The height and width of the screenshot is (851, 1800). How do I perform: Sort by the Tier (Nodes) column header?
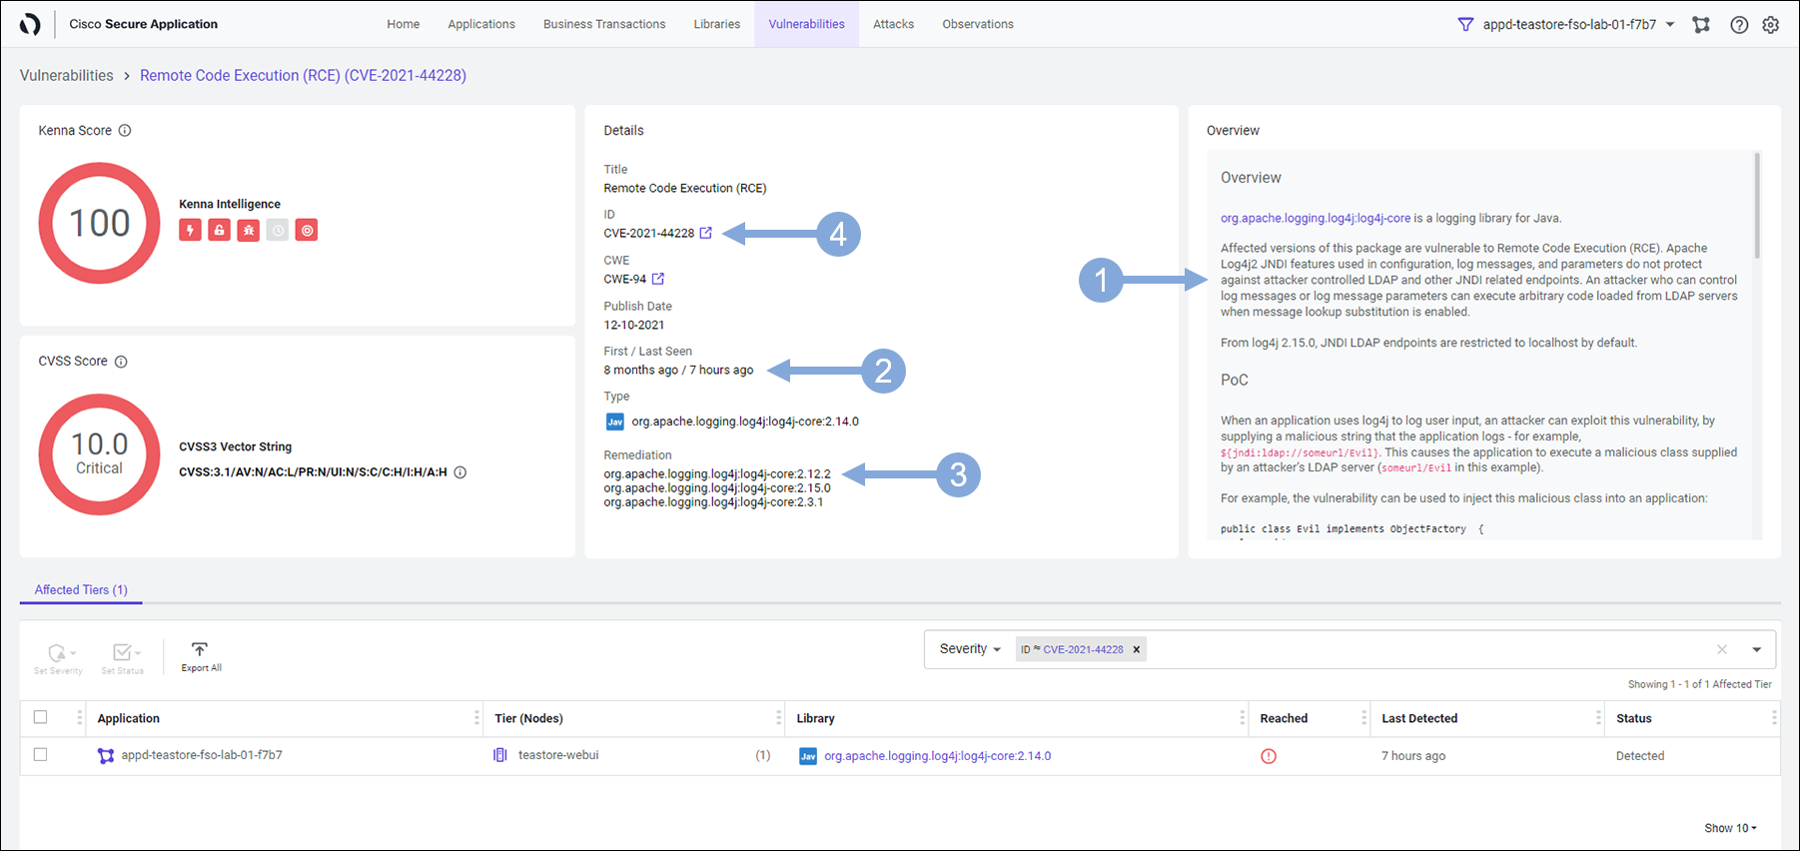[529, 718]
